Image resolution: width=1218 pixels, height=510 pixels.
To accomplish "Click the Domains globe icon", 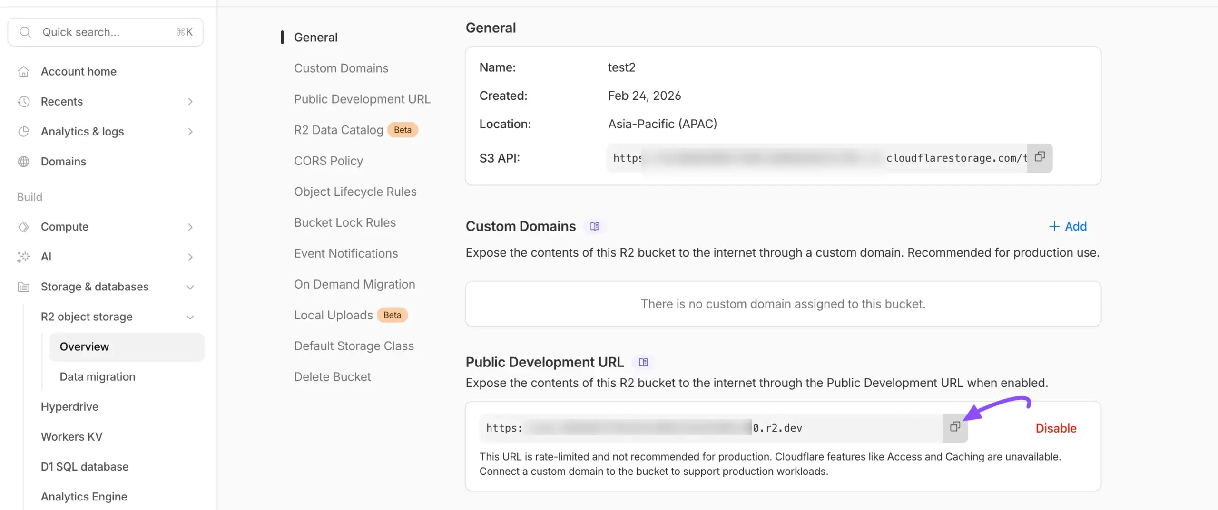I will [23, 162].
